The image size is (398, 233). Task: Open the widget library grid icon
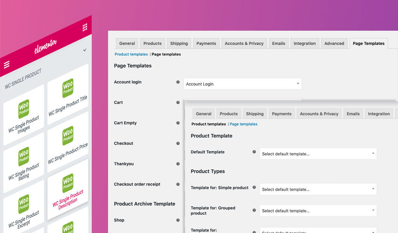[x=84, y=27]
